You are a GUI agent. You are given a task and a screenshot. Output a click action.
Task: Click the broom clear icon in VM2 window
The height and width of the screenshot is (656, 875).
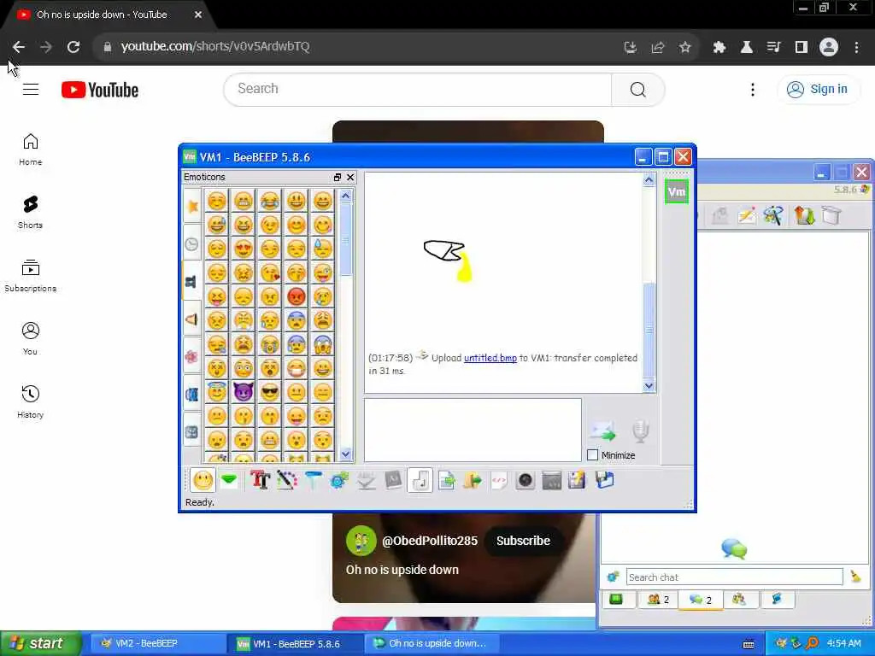point(855,577)
